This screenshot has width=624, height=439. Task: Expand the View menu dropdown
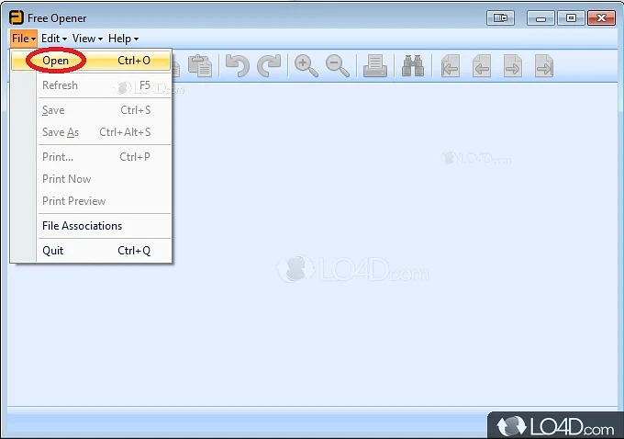[87, 39]
